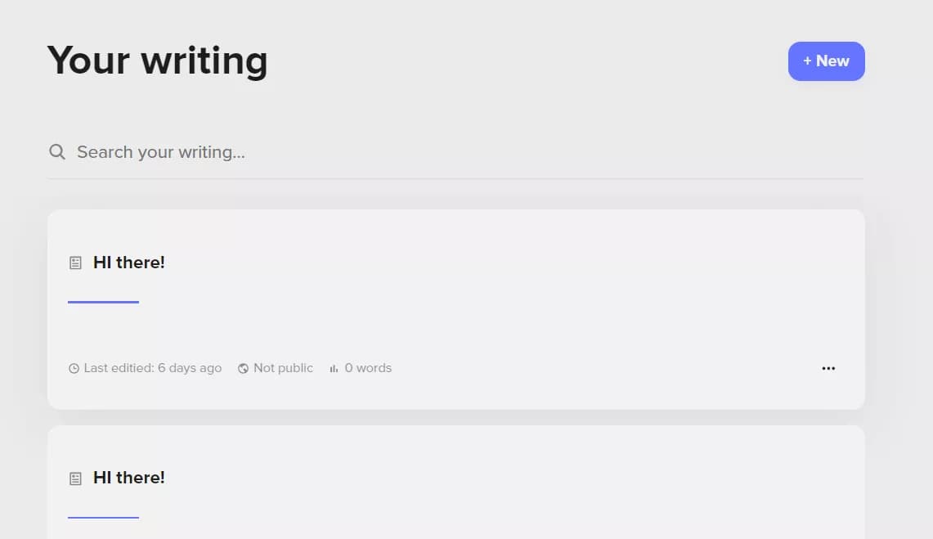This screenshot has width=933, height=539.
Task: Open the second HI there! document title
Action: [x=129, y=478]
